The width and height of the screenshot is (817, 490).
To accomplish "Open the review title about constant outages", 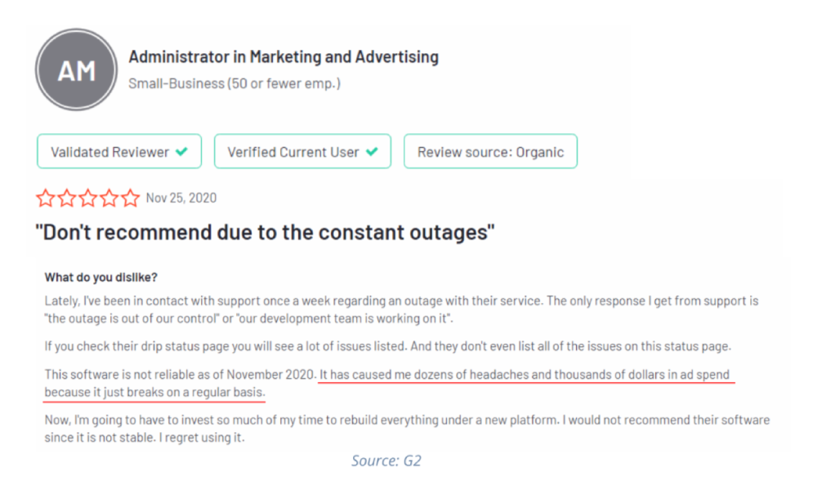I will click(266, 231).
